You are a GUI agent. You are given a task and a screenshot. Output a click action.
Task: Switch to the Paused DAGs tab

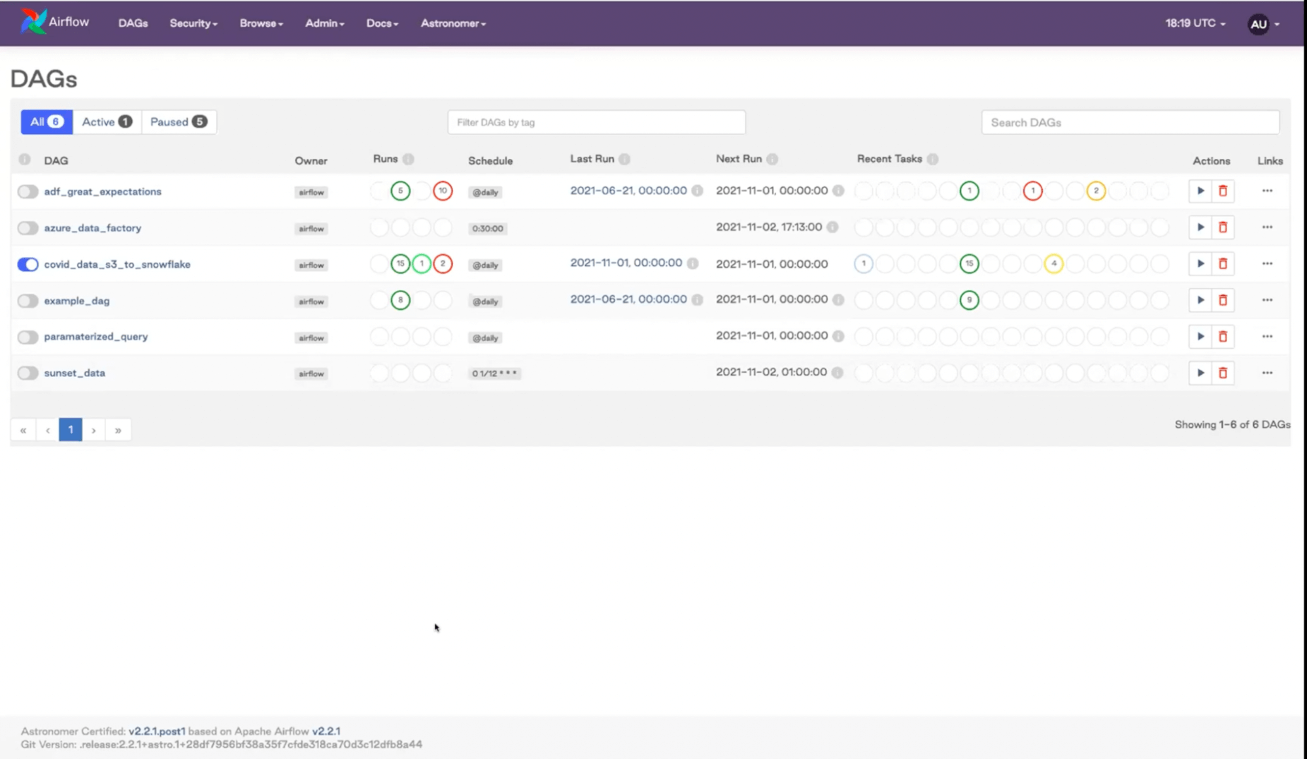pyautogui.click(x=178, y=122)
